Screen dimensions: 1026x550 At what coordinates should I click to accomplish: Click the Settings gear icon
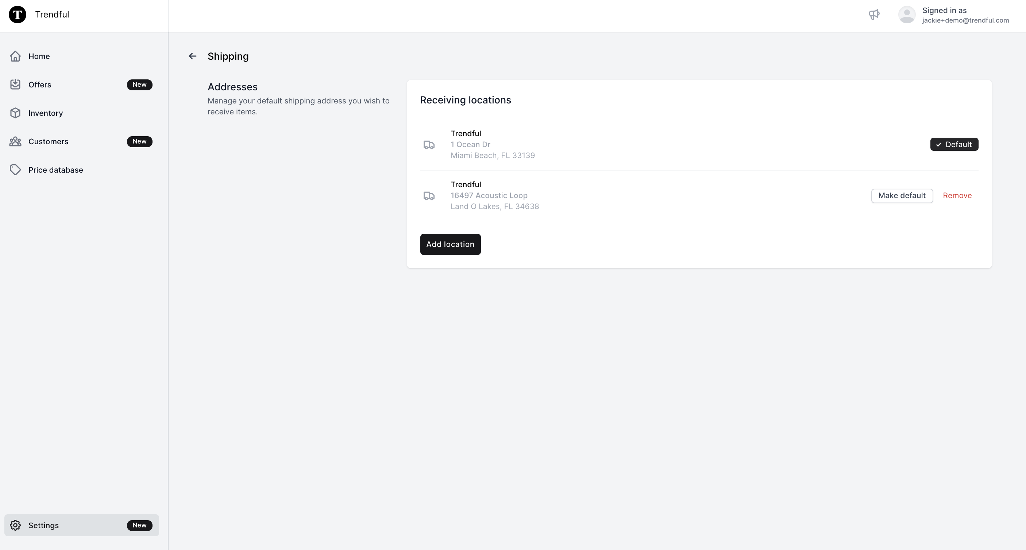[15, 525]
